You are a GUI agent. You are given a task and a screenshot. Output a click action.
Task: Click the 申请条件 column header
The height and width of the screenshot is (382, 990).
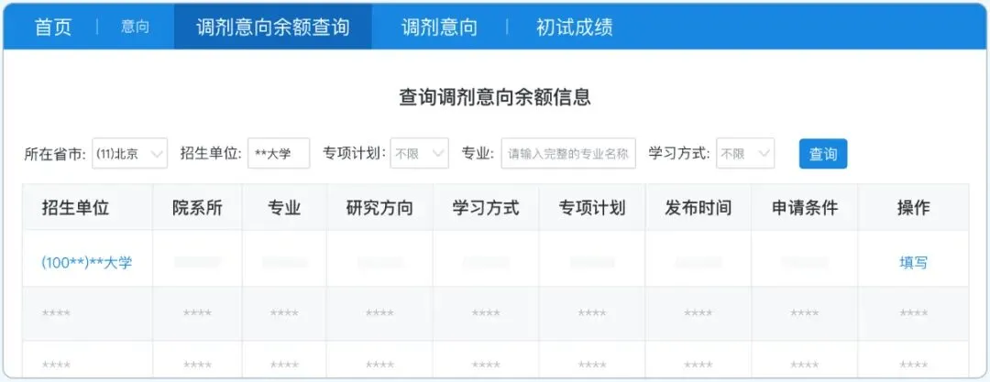tap(805, 208)
